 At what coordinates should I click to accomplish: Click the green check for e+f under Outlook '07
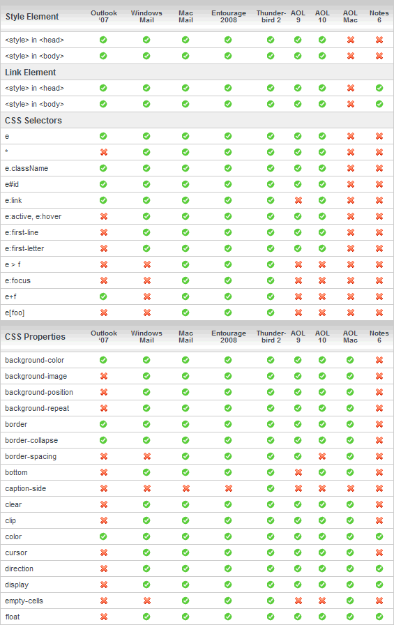(103, 296)
